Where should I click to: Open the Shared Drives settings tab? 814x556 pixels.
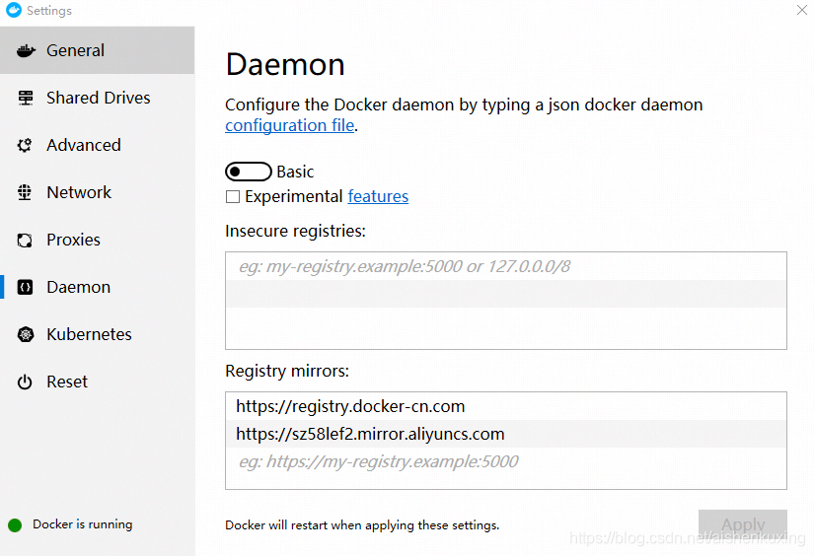tap(97, 98)
